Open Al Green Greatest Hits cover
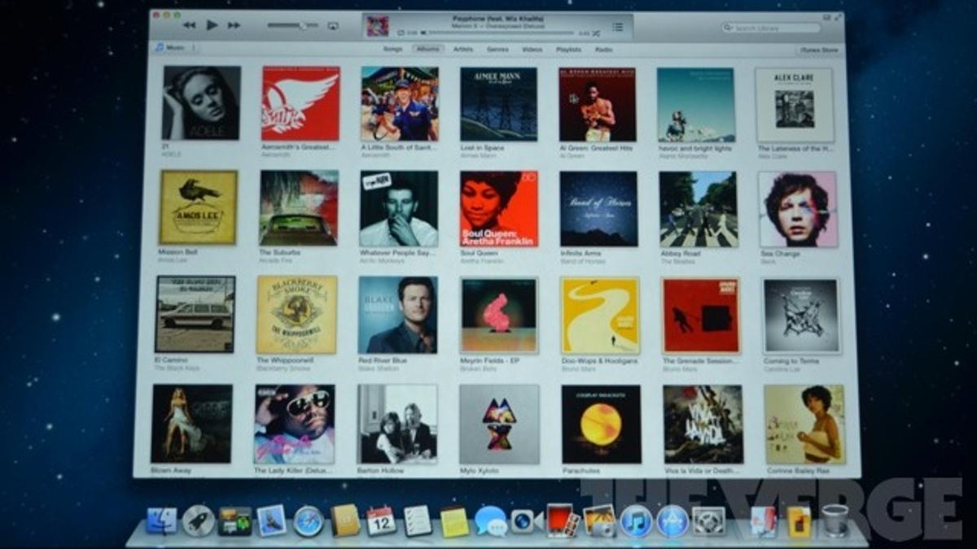This screenshot has height=549, width=977. tap(598, 104)
